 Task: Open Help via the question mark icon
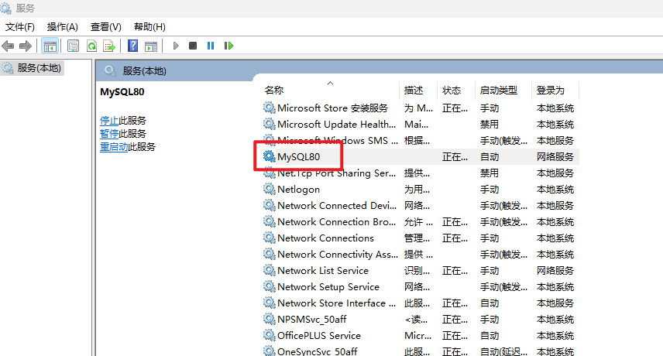tap(133, 46)
